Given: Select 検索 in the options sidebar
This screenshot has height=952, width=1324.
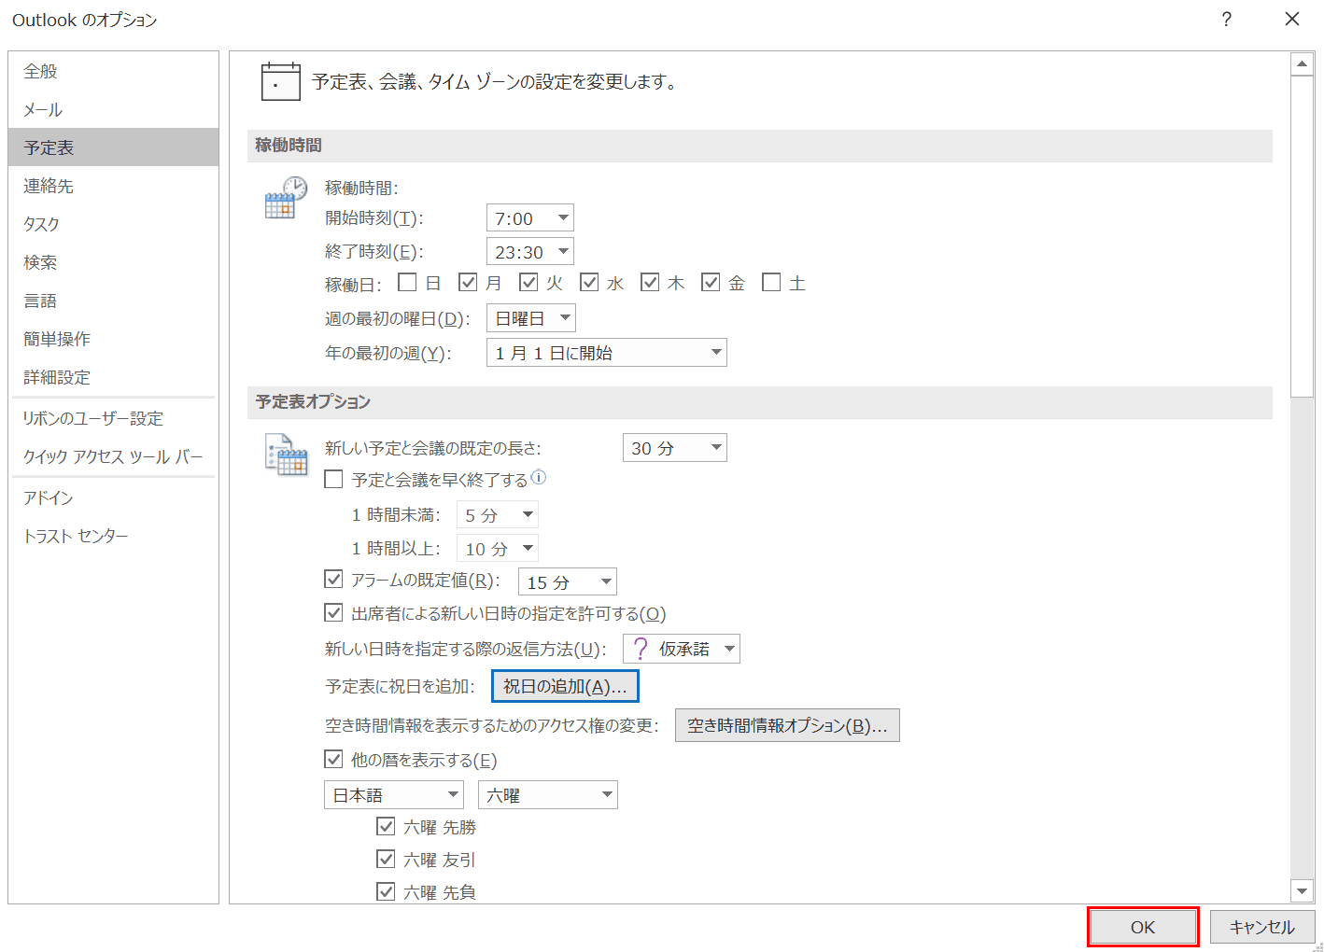Looking at the screenshot, I should [x=114, y=262].
